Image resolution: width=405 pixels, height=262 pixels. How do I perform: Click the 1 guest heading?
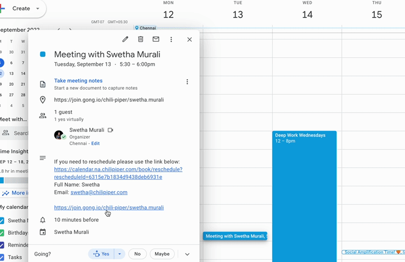63,112
